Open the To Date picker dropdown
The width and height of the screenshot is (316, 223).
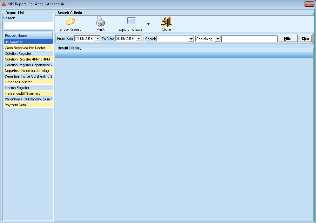[138, 39]
